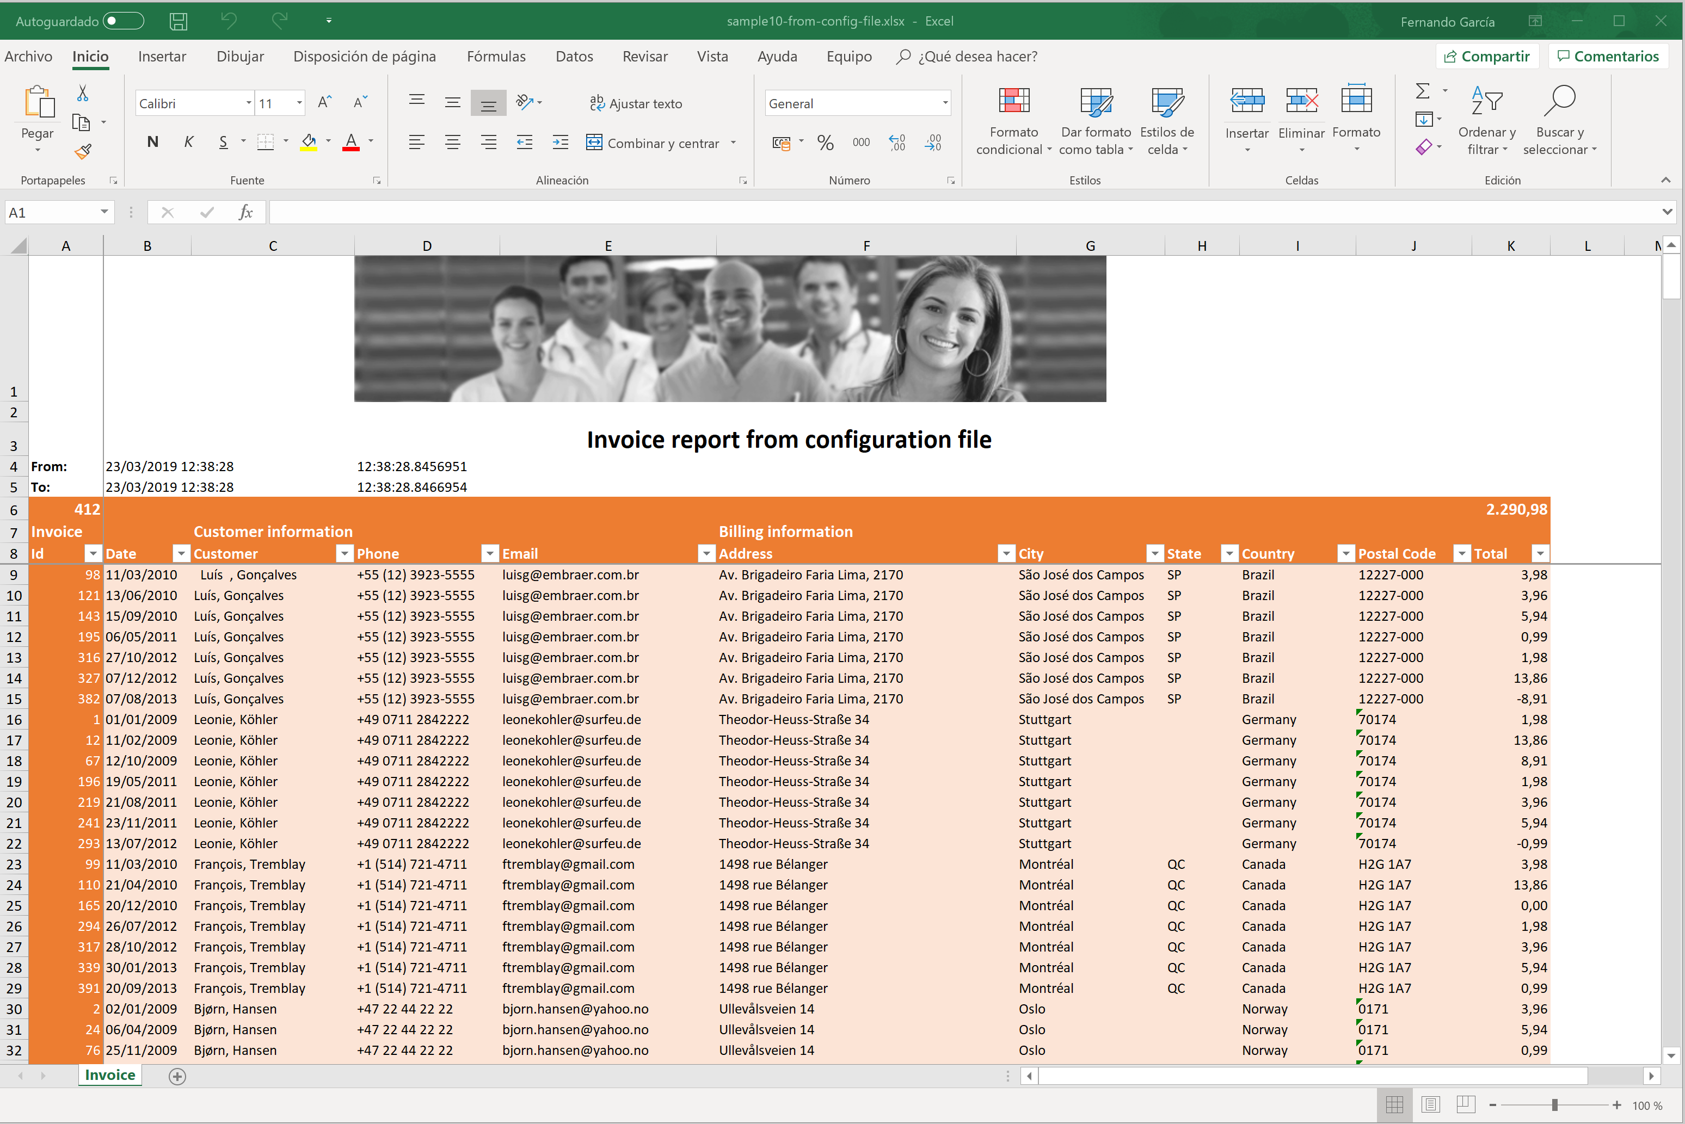Click the Cut scissors icon
Screen dimensions: 1685x1124
pyautogui.click(x=83, y=93)
